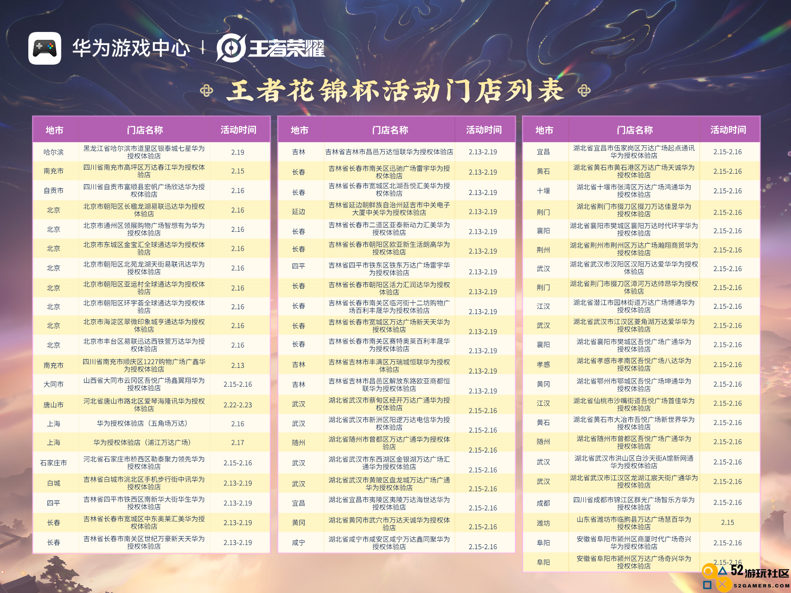Image resolution: width=791 pixels, height=593 pixels.
Task: Click the 咸宁市咸安区咸宁万达 store name
Action: coord(389,543)
